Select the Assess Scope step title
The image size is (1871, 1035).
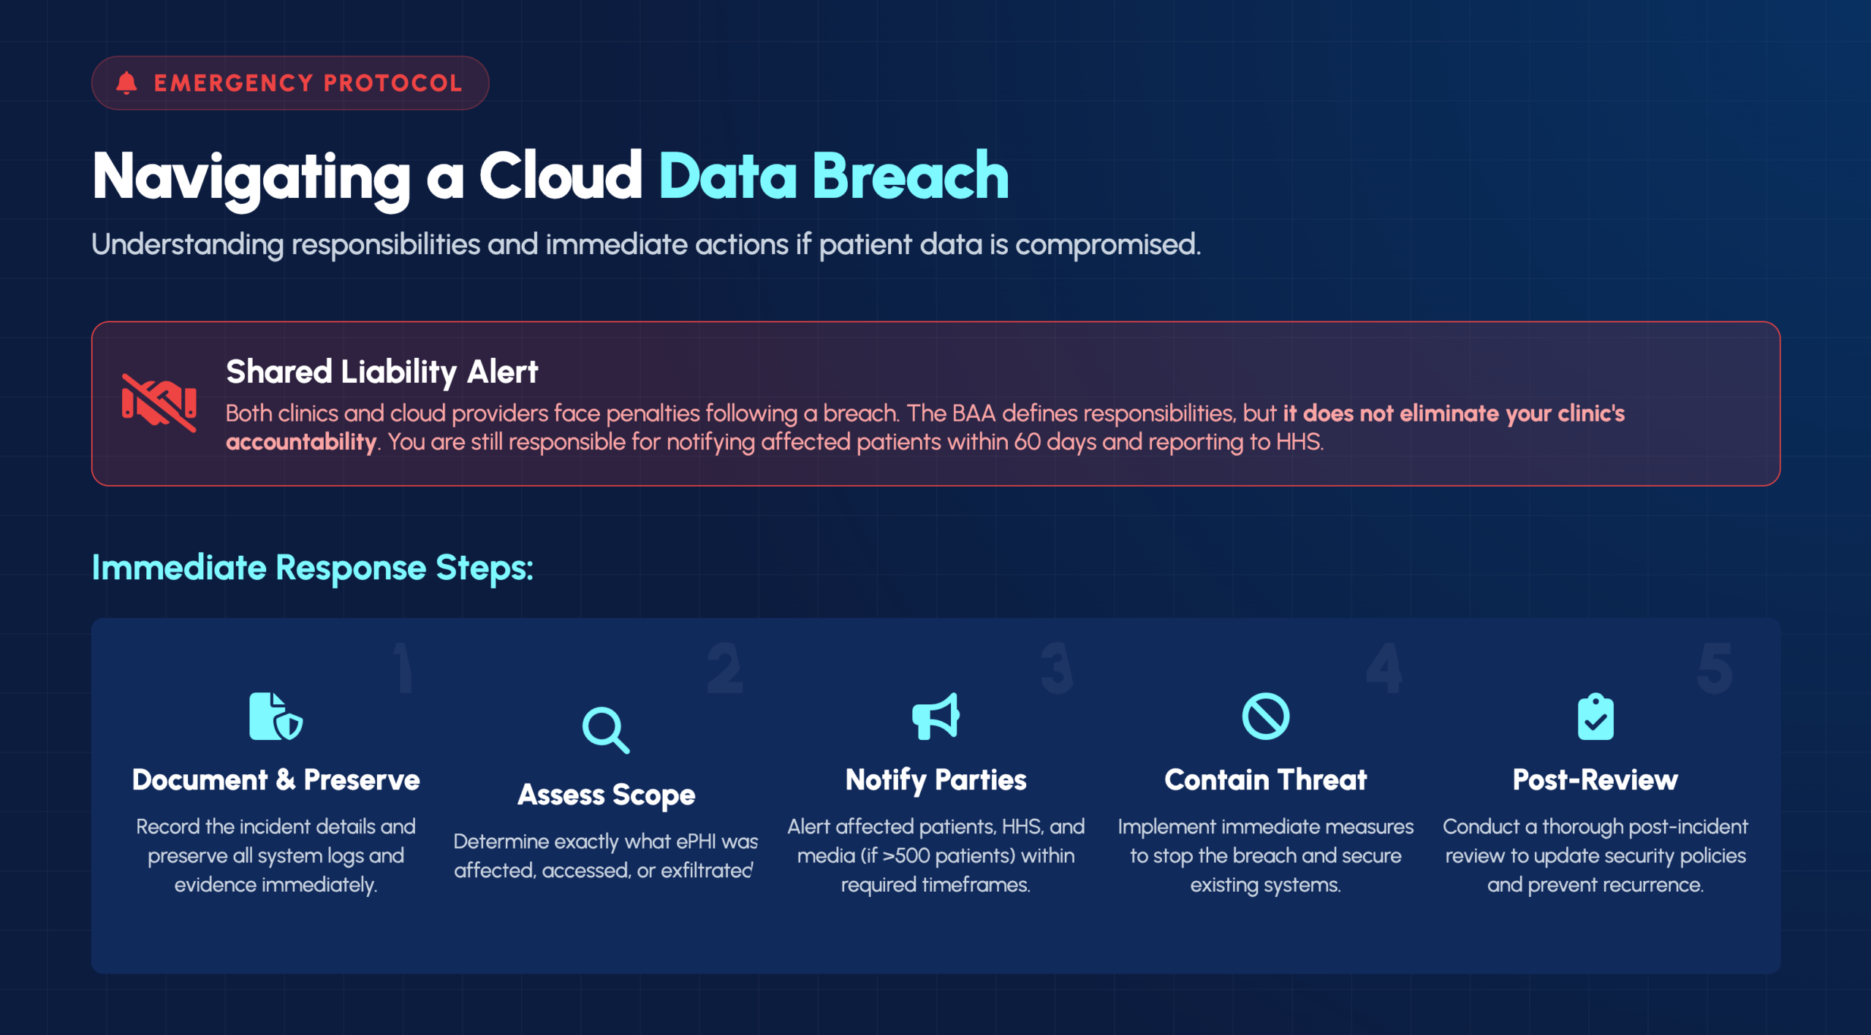[606, 795]
